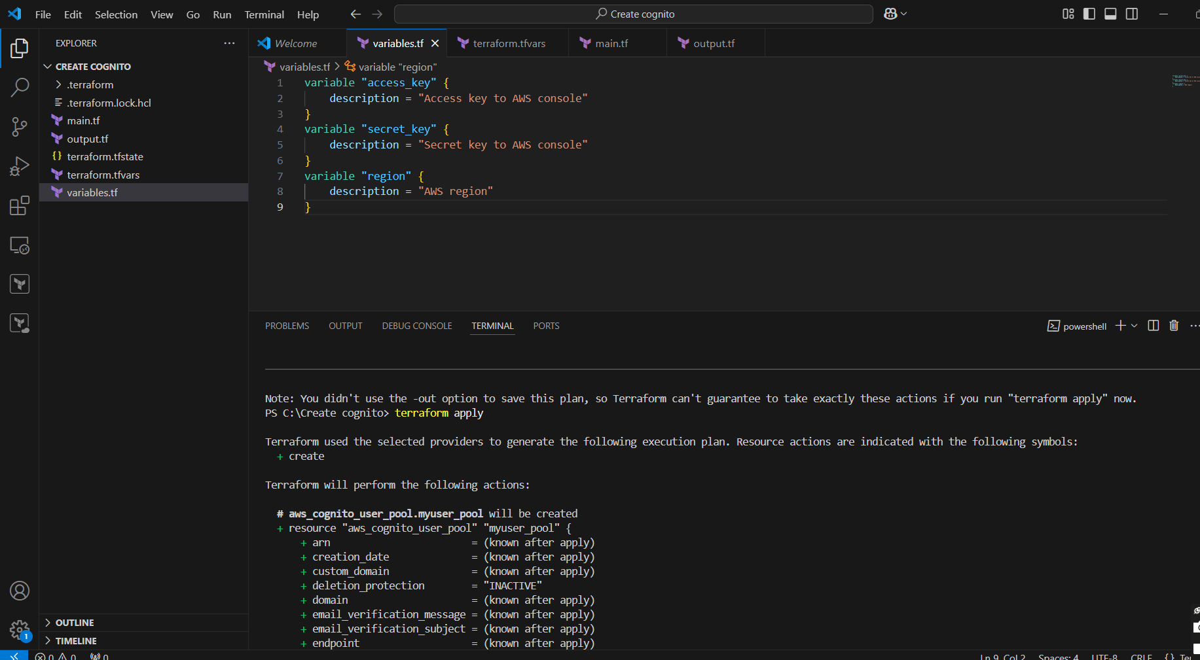Image resolution: width=1200 pixels, height=660 pixels.
Task: Kill the terminal with trash icon
Action: [1174, 326]
